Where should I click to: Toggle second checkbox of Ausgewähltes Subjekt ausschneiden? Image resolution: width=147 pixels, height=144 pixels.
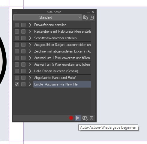[23, 45]
